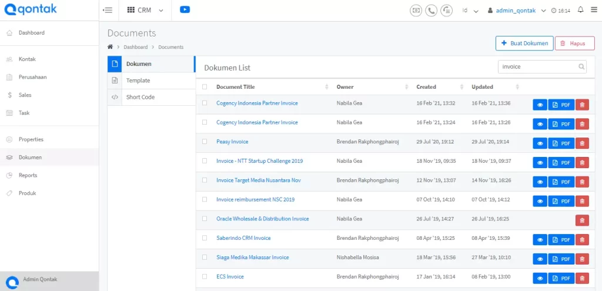The height and width of the screenshot is (291, 602).
Task: Open the Peasy Invoice document link
Action: pyautogui.click(x=232, y=142)
